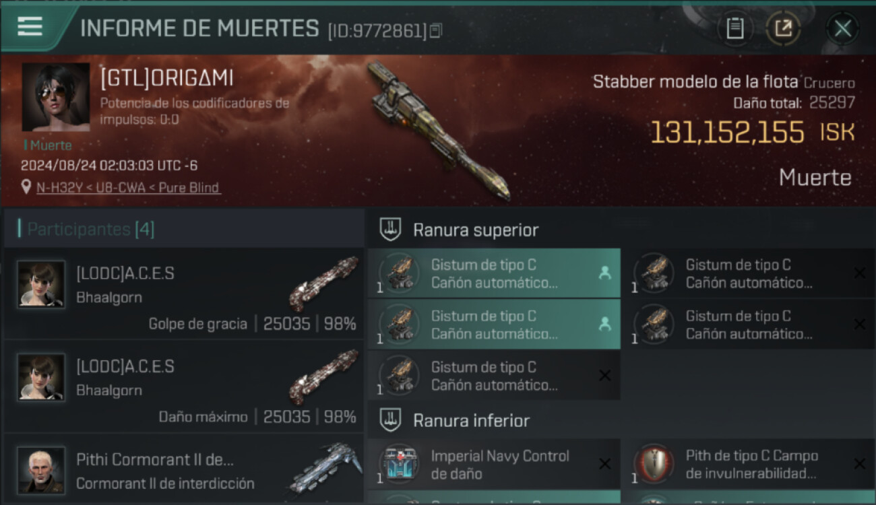Open ORIGAMI pilot portrait

pyautogui.click(x=55, y=97)
